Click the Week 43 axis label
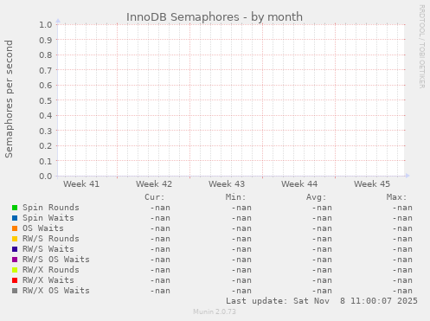This screenshot has width=430, height=321. click(227, 184)
